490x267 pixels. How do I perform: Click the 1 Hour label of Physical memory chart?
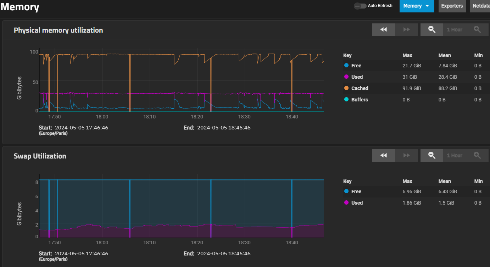coord(455,30)
